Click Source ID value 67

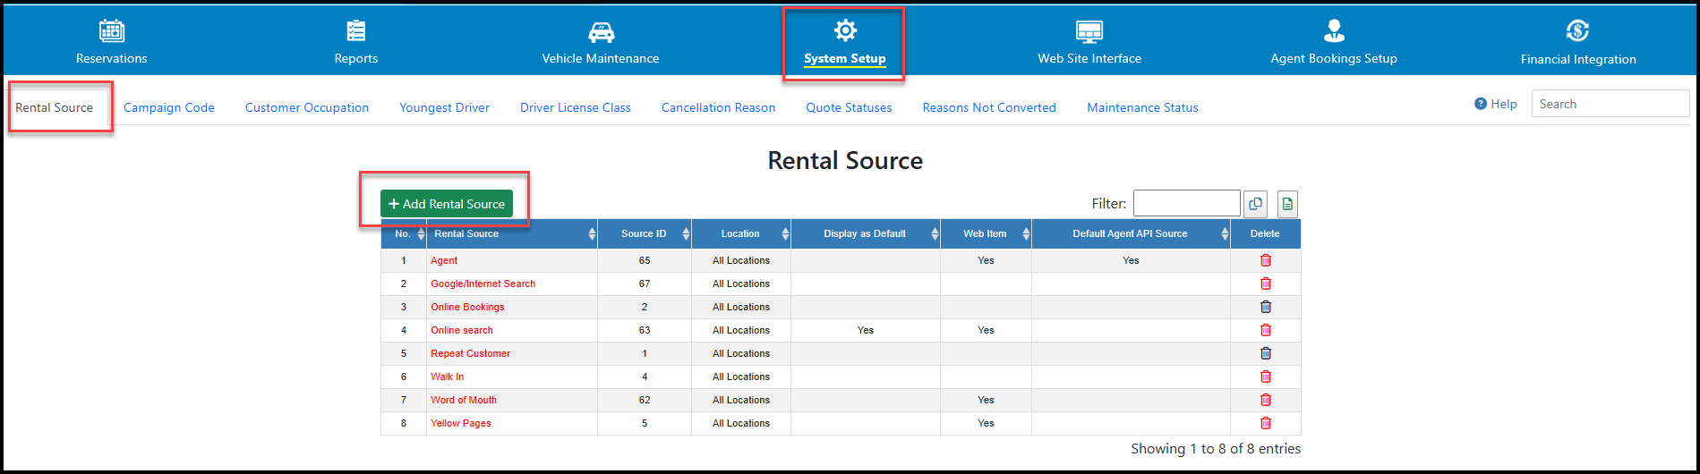pos(645,284)
